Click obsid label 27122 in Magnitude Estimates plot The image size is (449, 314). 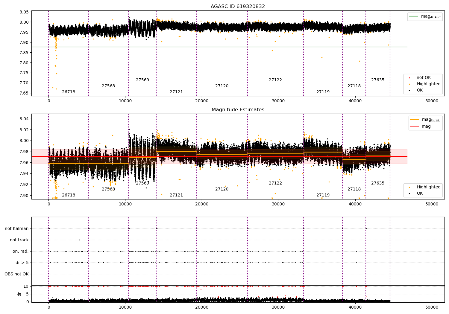point(275,183)
